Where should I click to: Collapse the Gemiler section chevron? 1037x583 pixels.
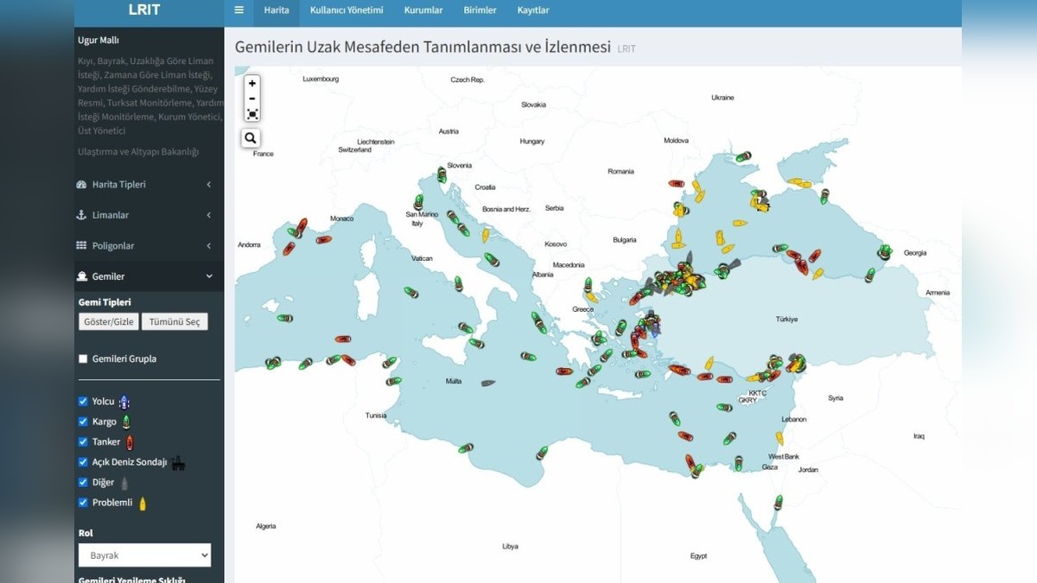click(209, 276)
